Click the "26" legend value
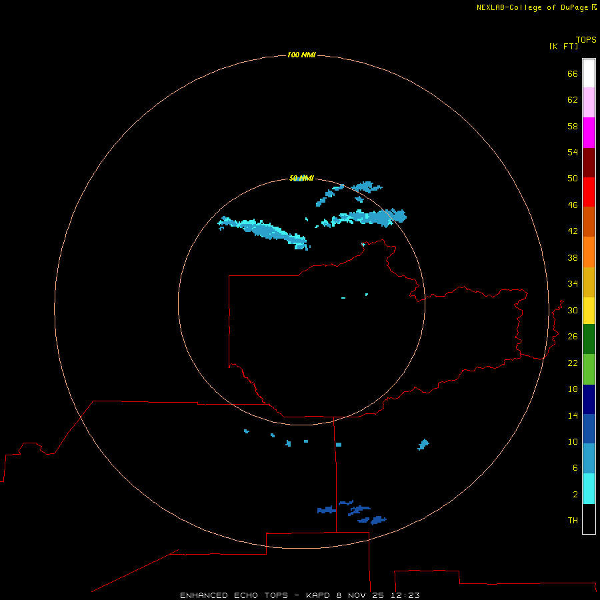 [x=573, y=337]
